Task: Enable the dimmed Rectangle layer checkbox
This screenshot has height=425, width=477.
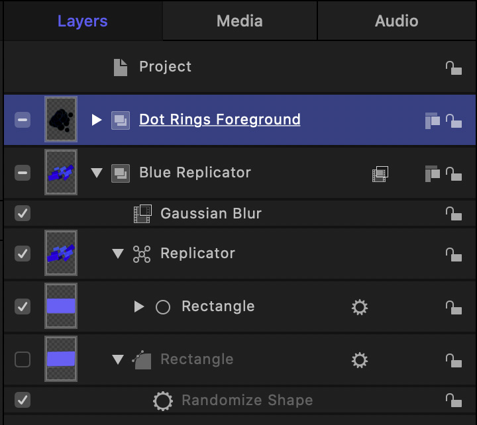Action: click(x=23, y=359)
